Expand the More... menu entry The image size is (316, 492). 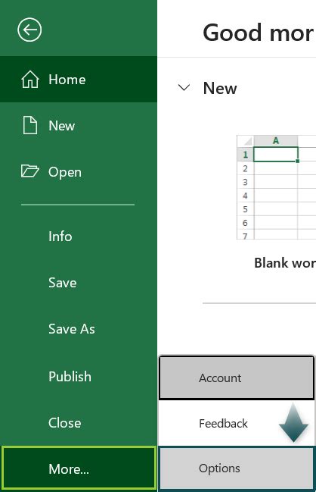point(79,468)
